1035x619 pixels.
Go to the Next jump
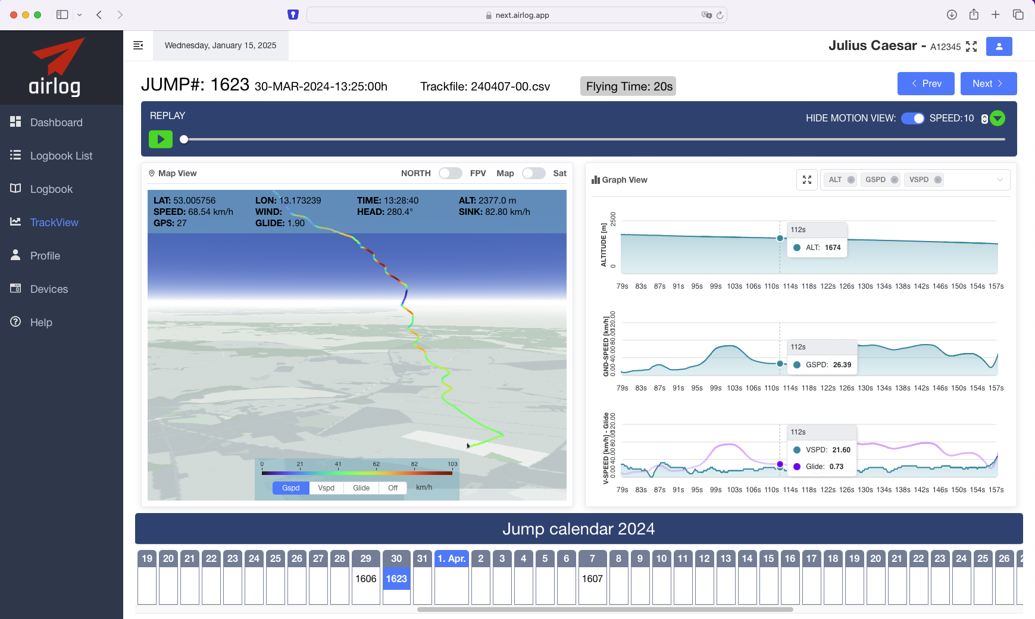pyautogui.click(x=988, y=84)
